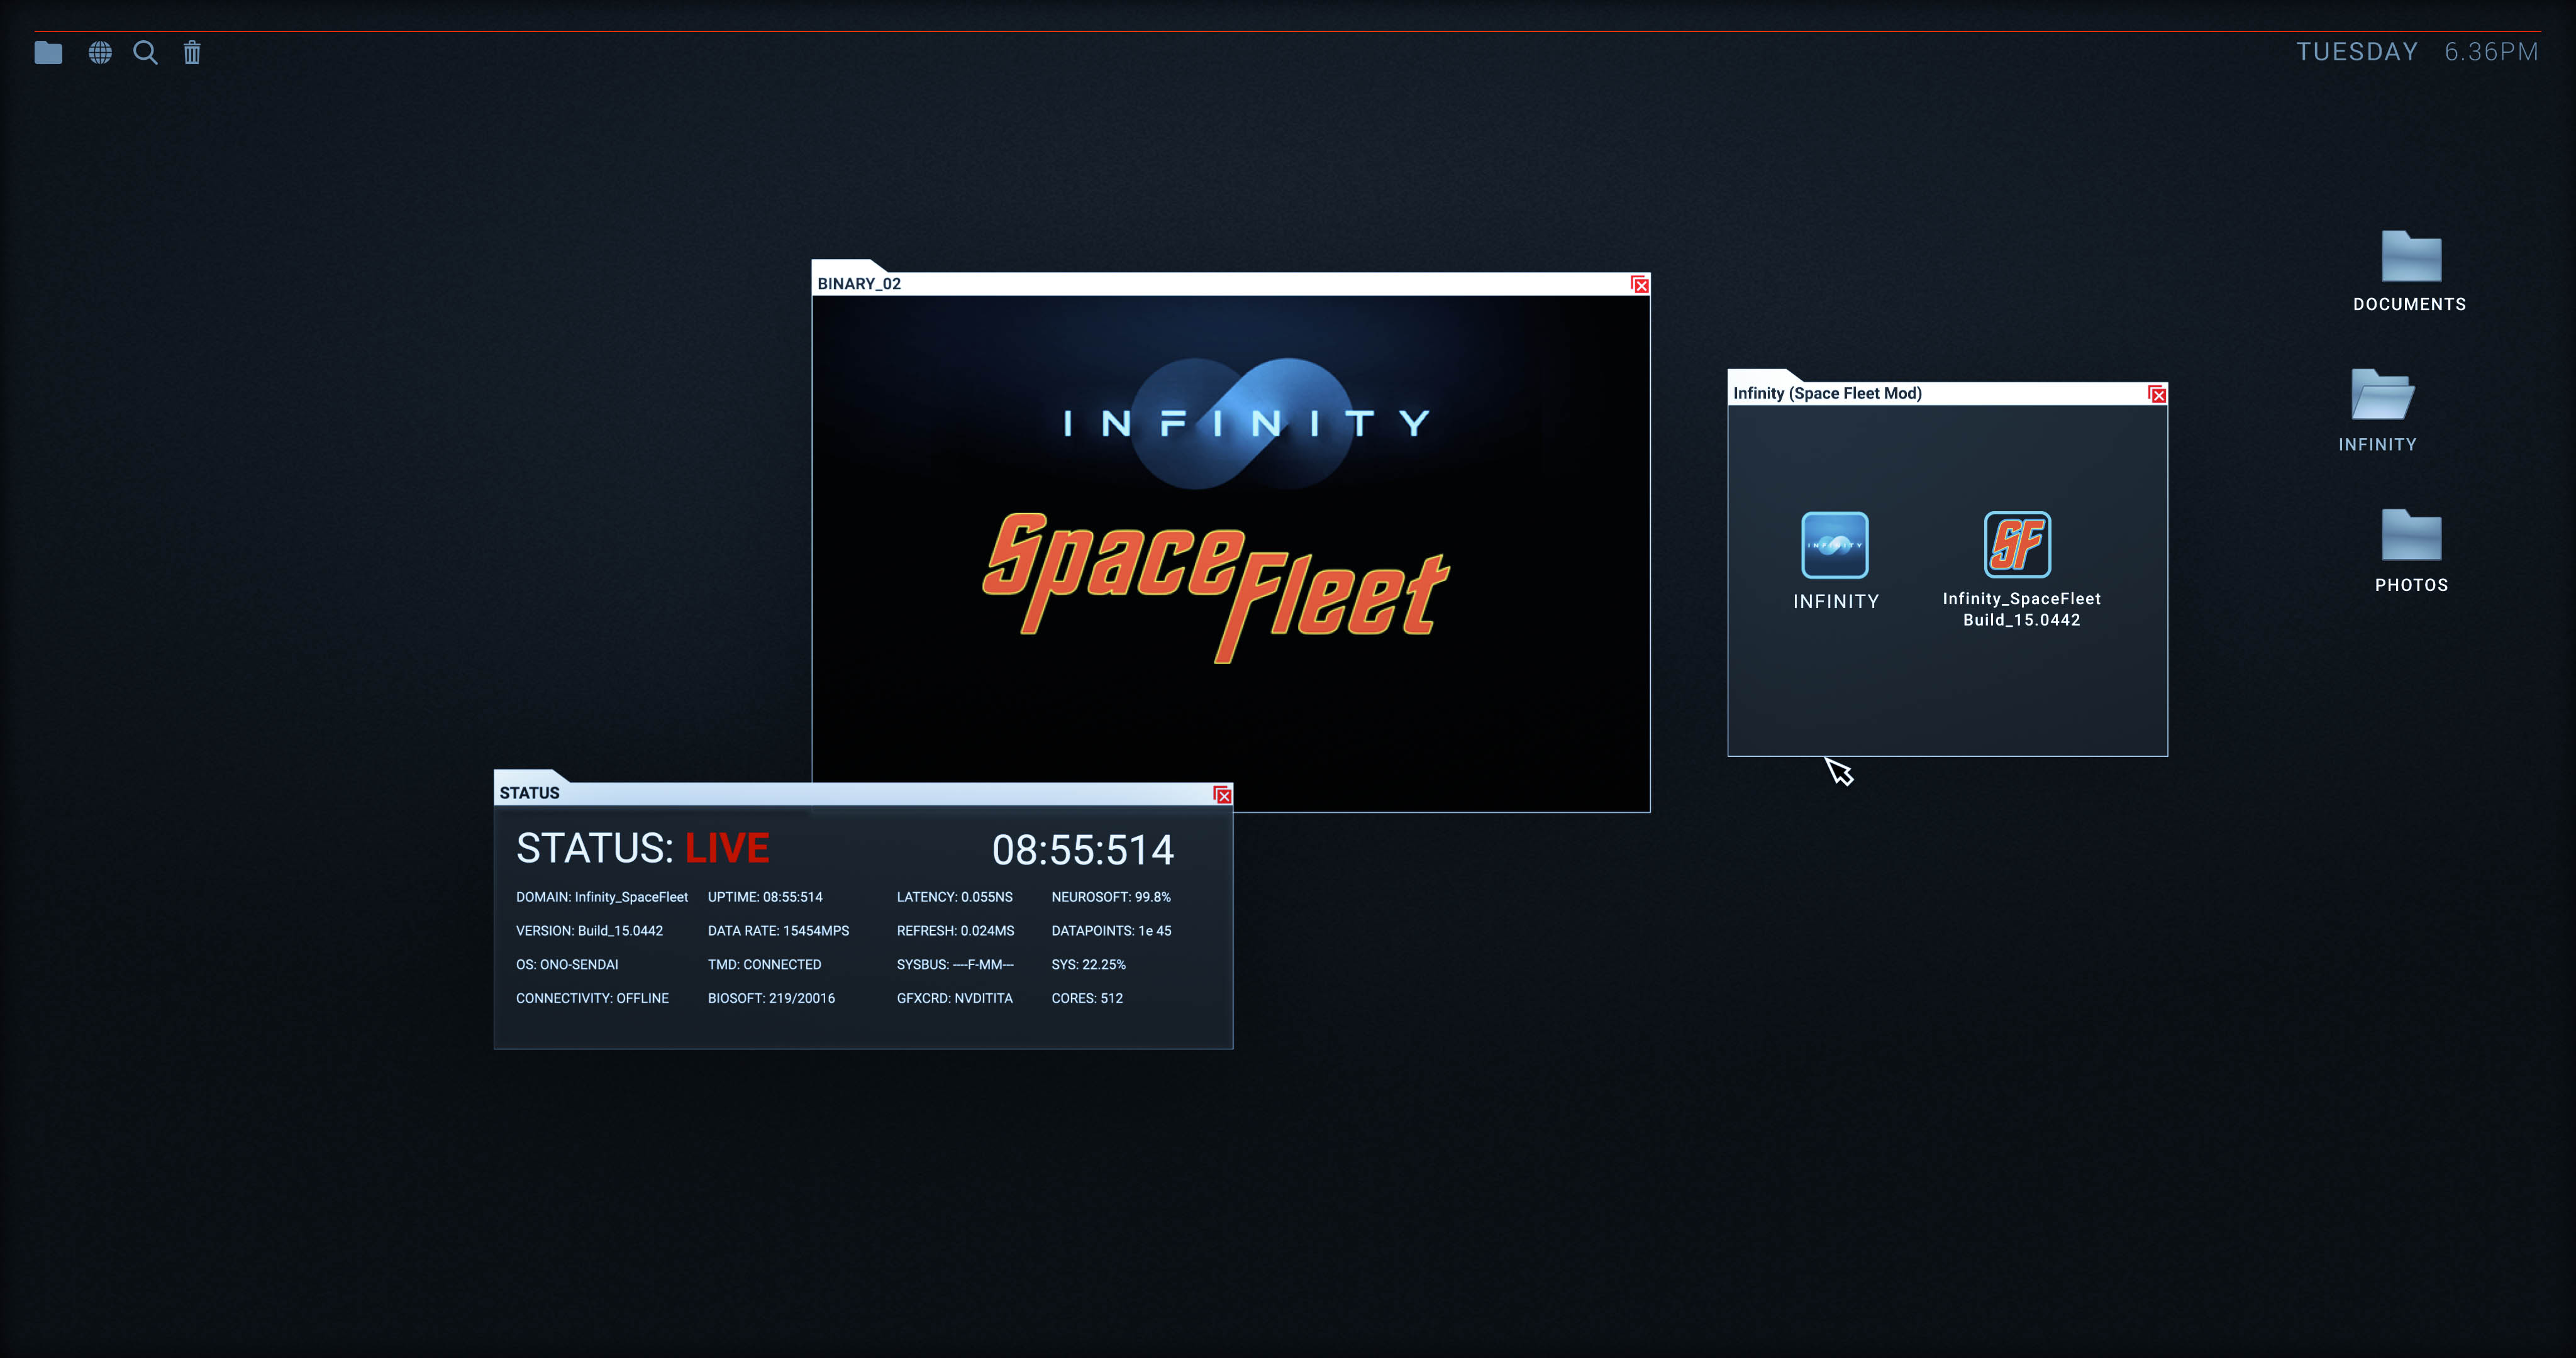
Task: Click the globe network icon
Action: pyautogui.click(x=100, y=52)
